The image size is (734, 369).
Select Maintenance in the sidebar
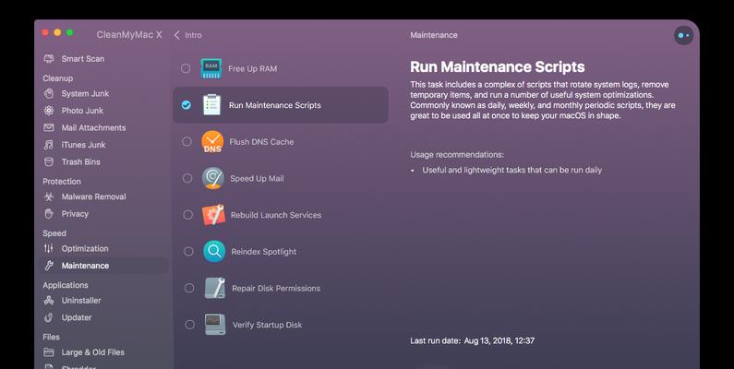pos(85,266)
